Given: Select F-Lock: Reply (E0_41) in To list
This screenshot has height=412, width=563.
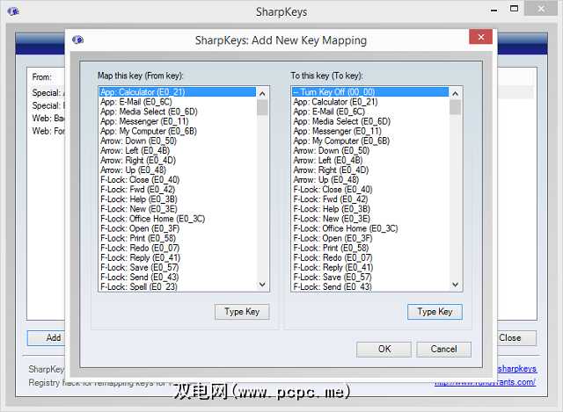Looking at the screenshot, I should click(370, 267).
